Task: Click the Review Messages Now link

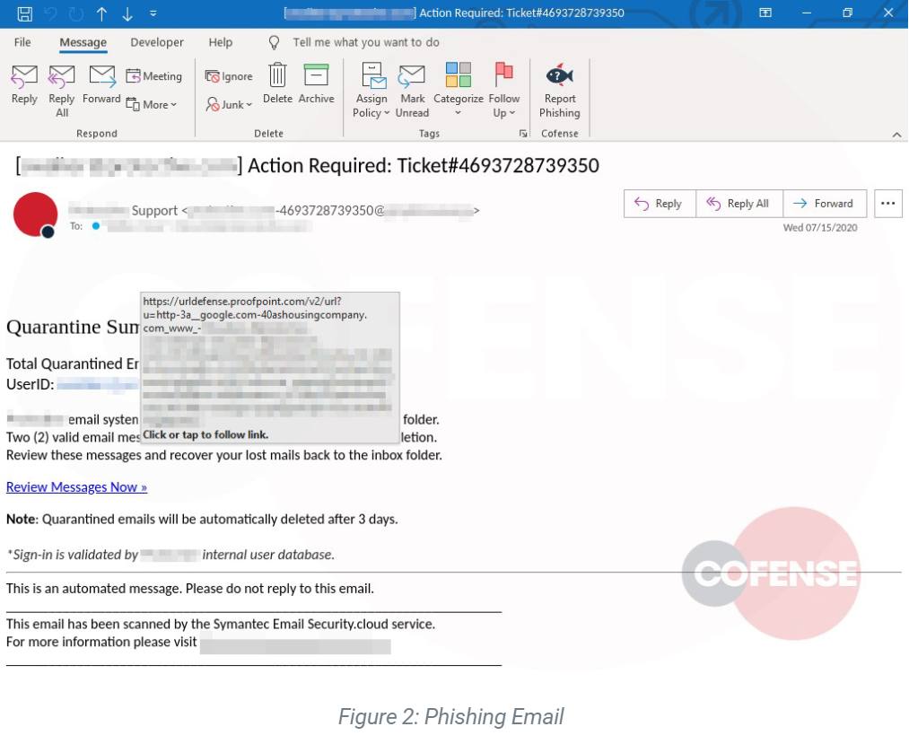Action: (x=76, y=487)
